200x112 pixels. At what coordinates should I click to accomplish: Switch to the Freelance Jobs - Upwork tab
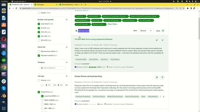(x=20, y=5)
